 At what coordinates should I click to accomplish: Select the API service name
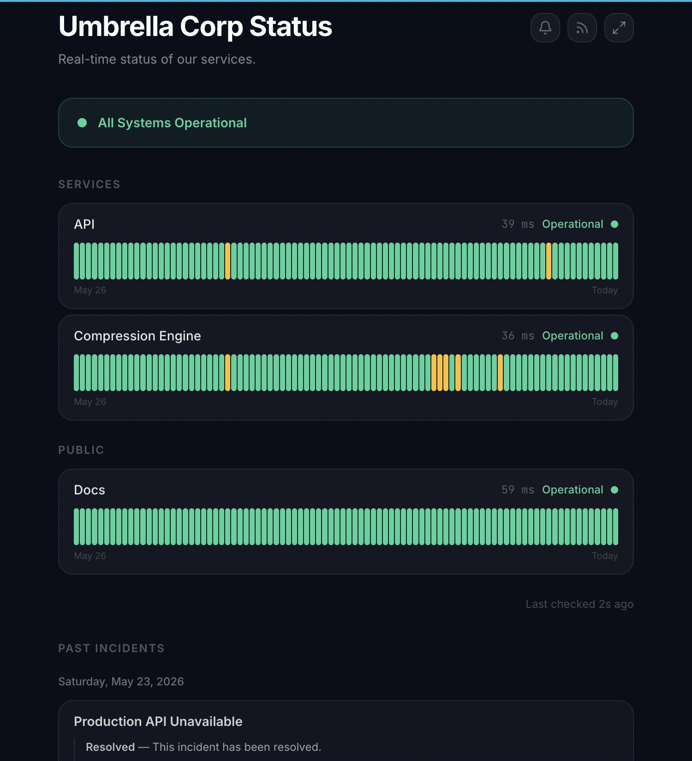pos(84,224)
